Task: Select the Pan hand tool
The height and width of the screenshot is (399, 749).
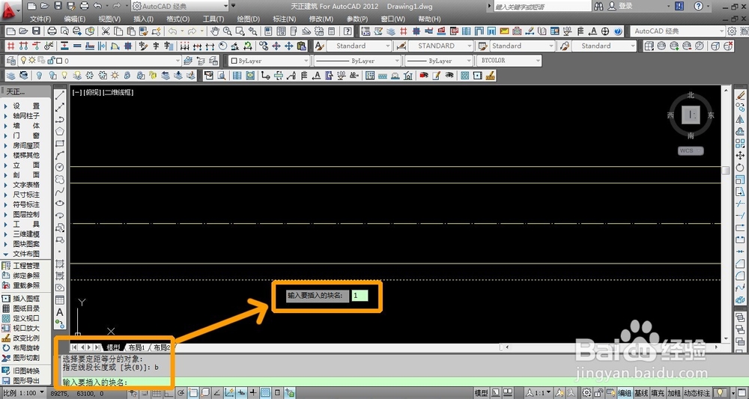Action: pos(215,31)
